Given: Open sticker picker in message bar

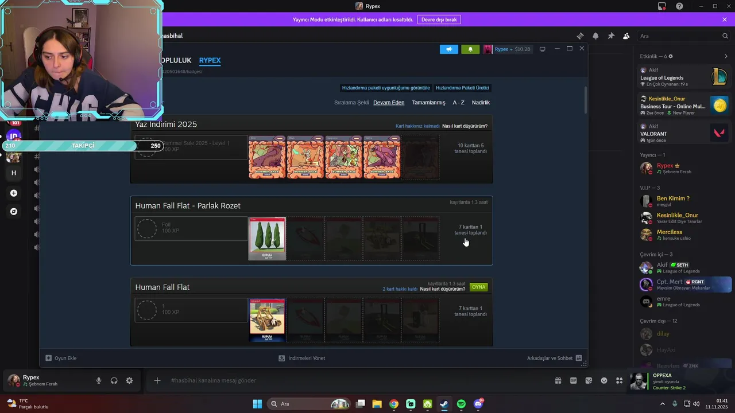Looking at the screenshot, I should (589, 380).
